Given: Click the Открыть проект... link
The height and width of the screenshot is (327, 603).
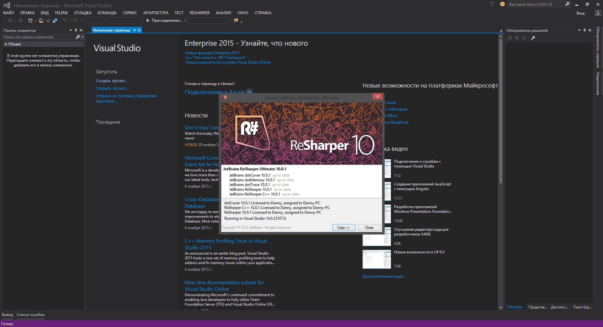Looking at the screenshot, I should point(112,88).
